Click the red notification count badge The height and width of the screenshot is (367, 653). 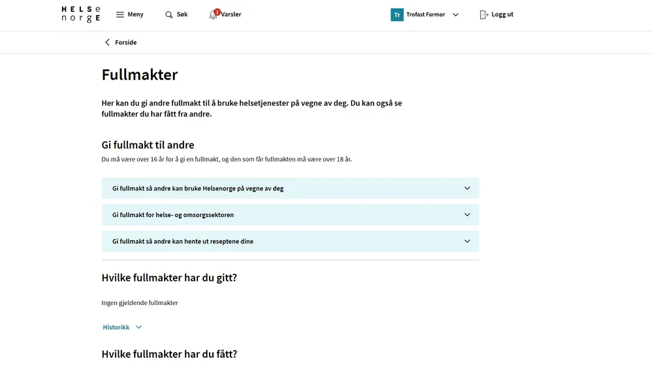point(217,11)
